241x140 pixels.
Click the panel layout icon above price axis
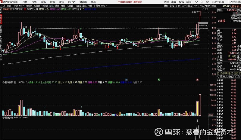click(x=206, y=9)
